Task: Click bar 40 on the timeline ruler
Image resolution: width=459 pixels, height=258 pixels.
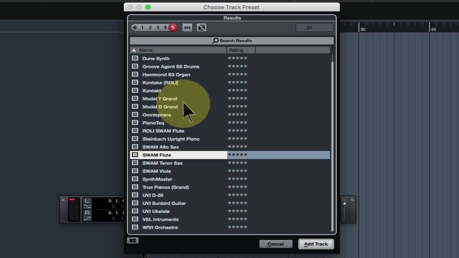Action: click(x=434, y=29)
